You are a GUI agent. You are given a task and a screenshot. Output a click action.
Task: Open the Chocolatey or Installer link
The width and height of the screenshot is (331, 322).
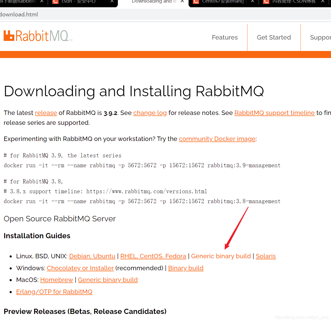80,268
